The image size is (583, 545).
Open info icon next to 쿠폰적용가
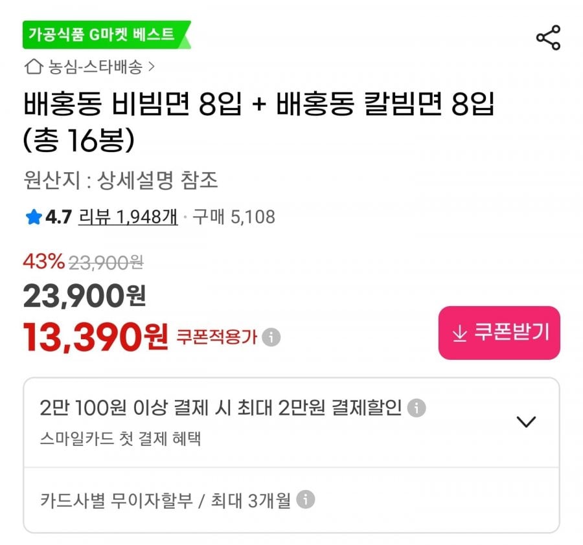[x=272, y=337]
